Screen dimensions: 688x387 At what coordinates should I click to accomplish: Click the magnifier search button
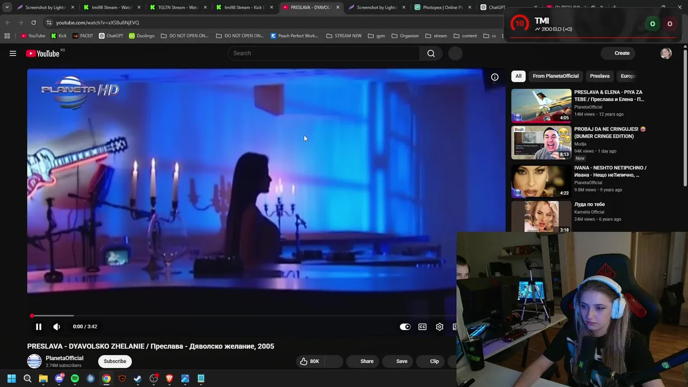[431, 53]
